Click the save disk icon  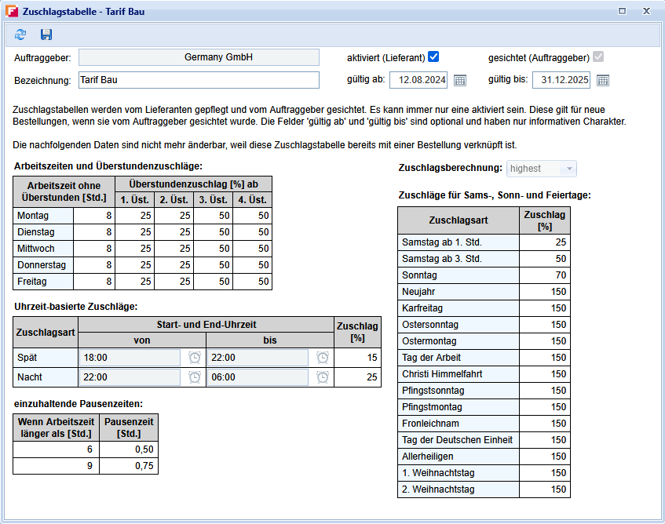46,35
